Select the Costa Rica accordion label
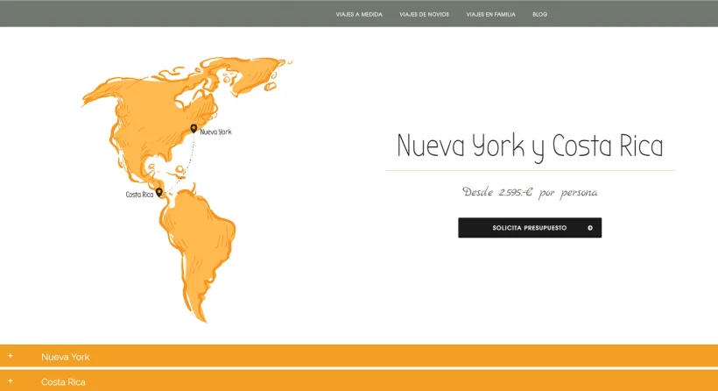 pos(63,382)
